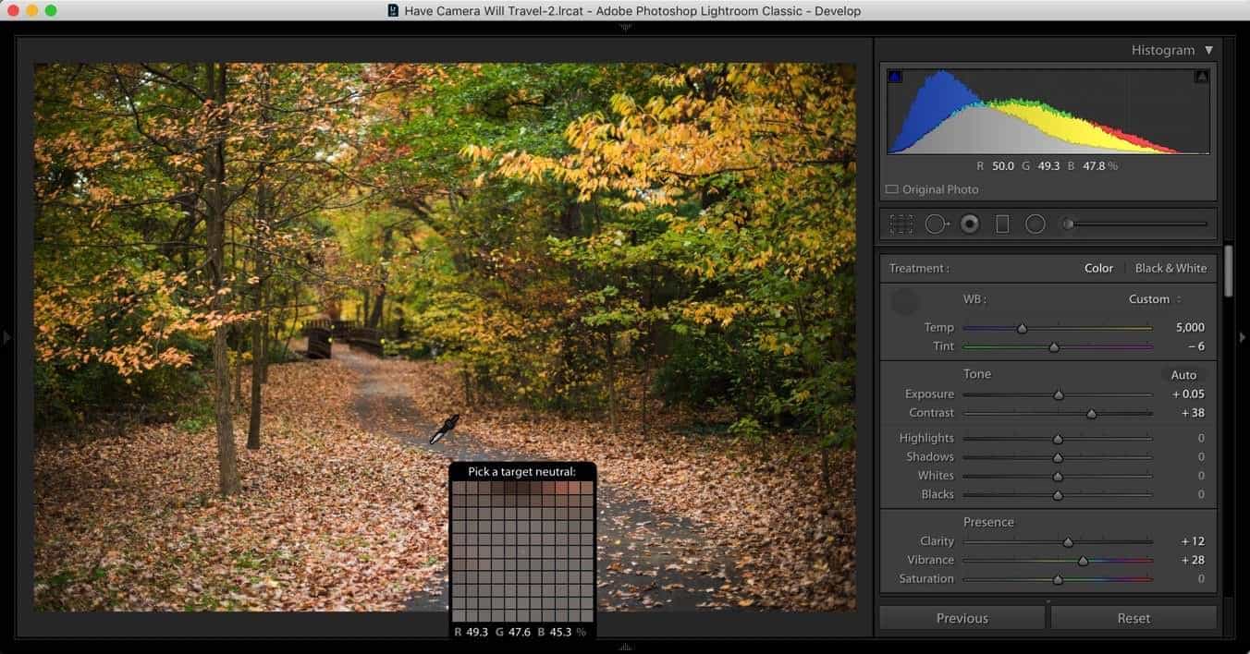This screenshot has height=654, width=1250.
Task: Click the Shadows slider handle
Action: click(x=1058, y=457)
